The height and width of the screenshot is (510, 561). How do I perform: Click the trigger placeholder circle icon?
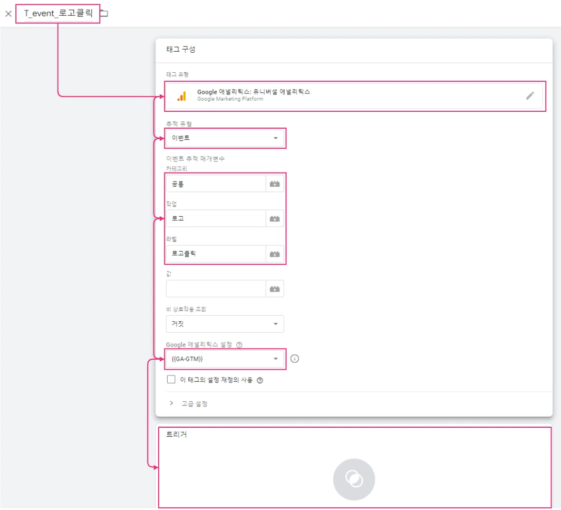click(x=354, y=479)
